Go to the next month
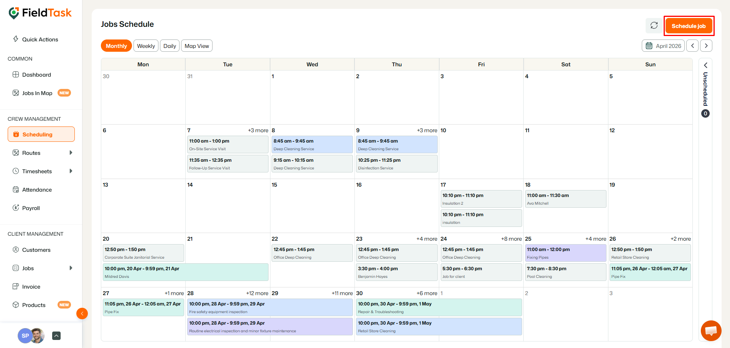The width and height of the screenshot is (730, 348). click(x=706, y=46)
